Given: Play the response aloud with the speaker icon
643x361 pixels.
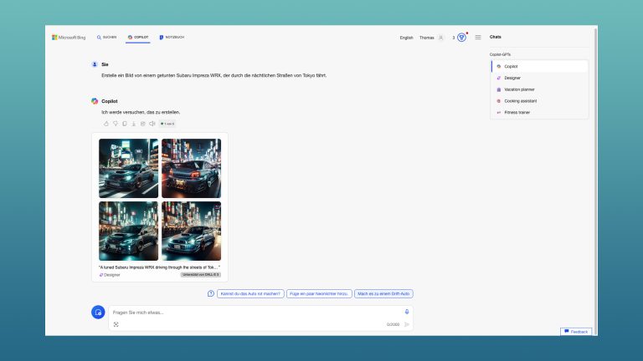Looking at the screenshot, I should click(x=152, y=124).
